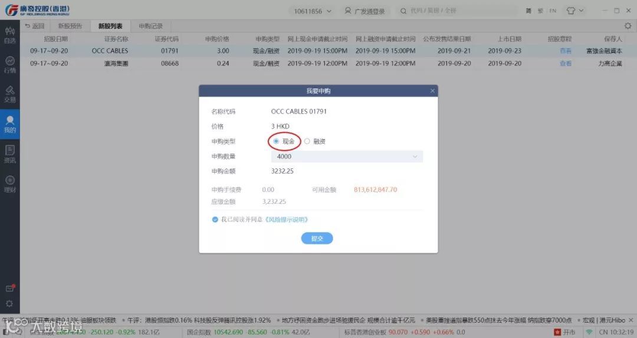
Task: Switch language to 简 simplified
Action: click(x=528, y=11)
